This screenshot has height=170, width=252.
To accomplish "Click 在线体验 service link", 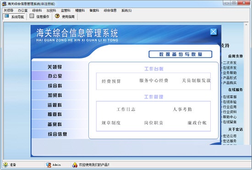I will click(x=230, y=102).
